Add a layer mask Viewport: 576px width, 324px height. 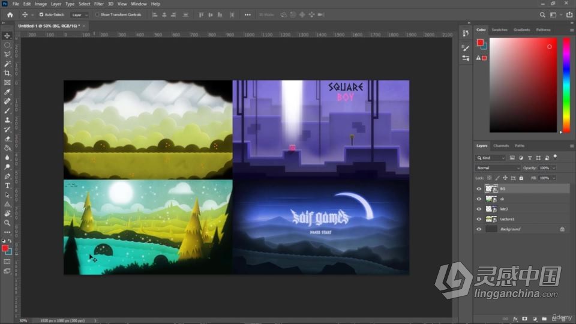coord(524,319)
